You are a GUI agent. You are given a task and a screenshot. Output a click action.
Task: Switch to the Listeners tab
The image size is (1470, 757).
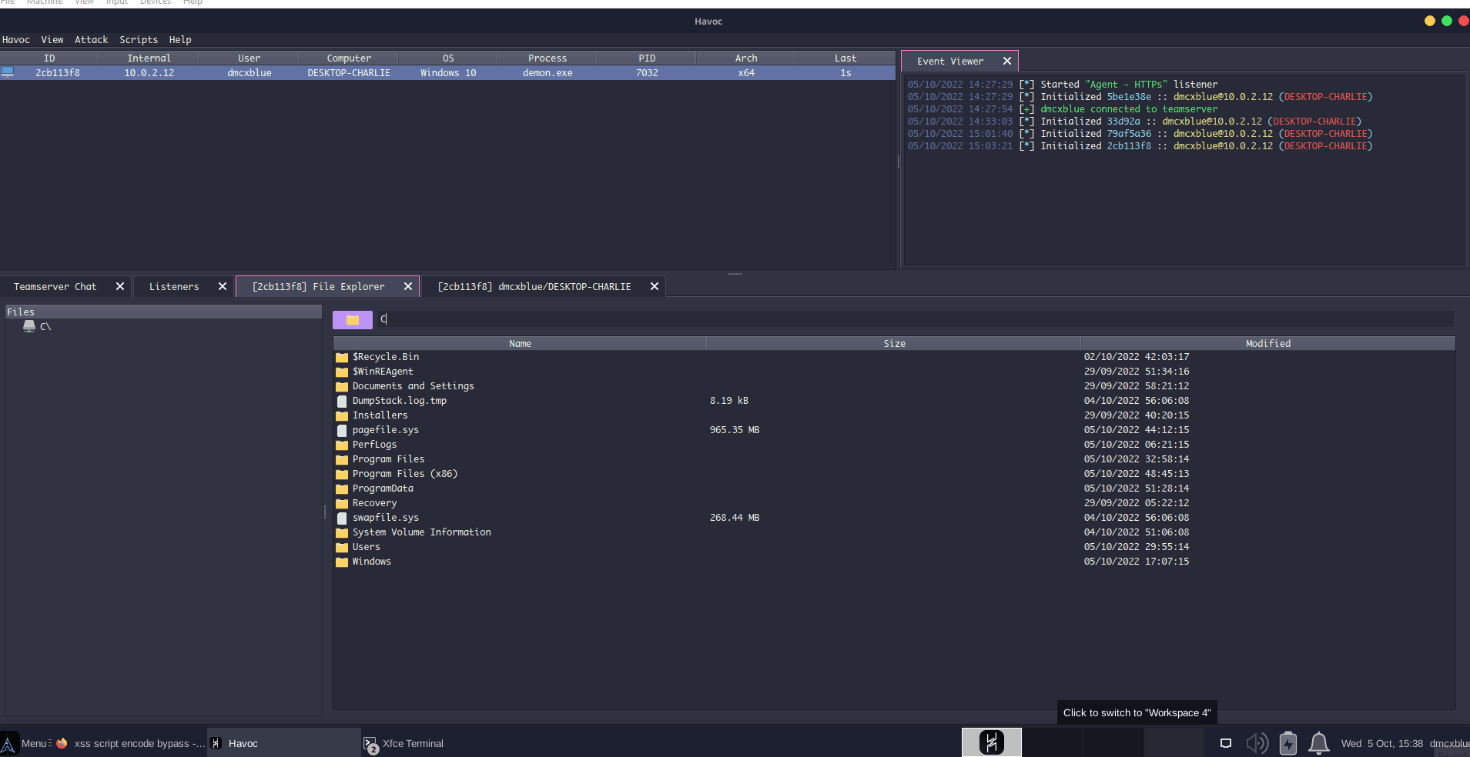point(176,286)
